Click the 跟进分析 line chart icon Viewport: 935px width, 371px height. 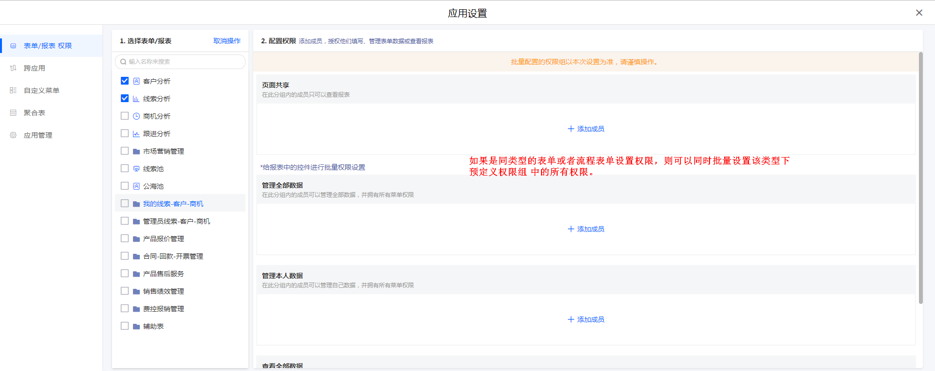pyautogui.click(x=136, y=134)
